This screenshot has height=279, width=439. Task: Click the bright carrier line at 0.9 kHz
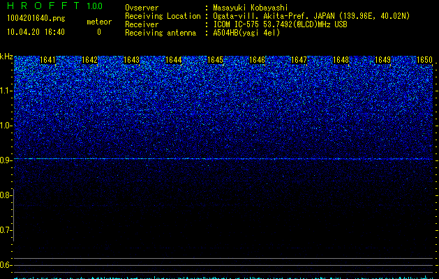coord(223,158)
